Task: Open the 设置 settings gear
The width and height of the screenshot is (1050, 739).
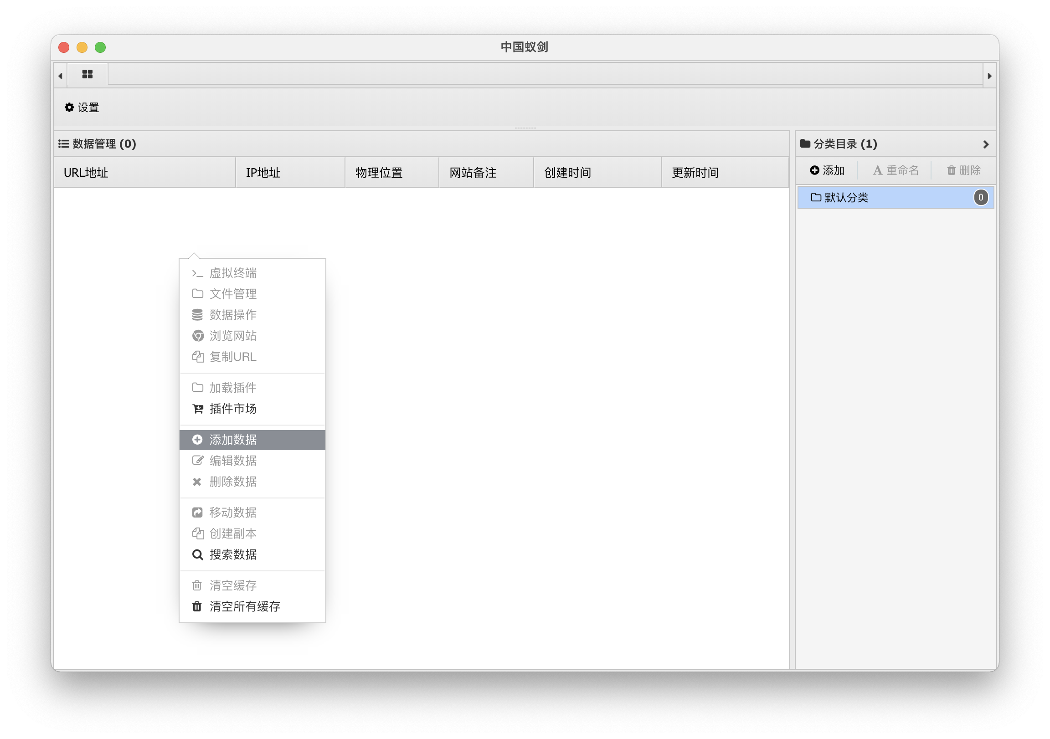Action: pos(82,108)
